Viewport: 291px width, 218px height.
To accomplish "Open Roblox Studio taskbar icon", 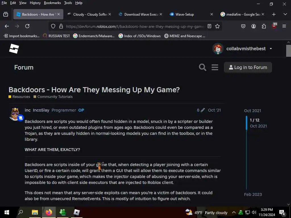I will pyautogui.click(x=77, y=212).
